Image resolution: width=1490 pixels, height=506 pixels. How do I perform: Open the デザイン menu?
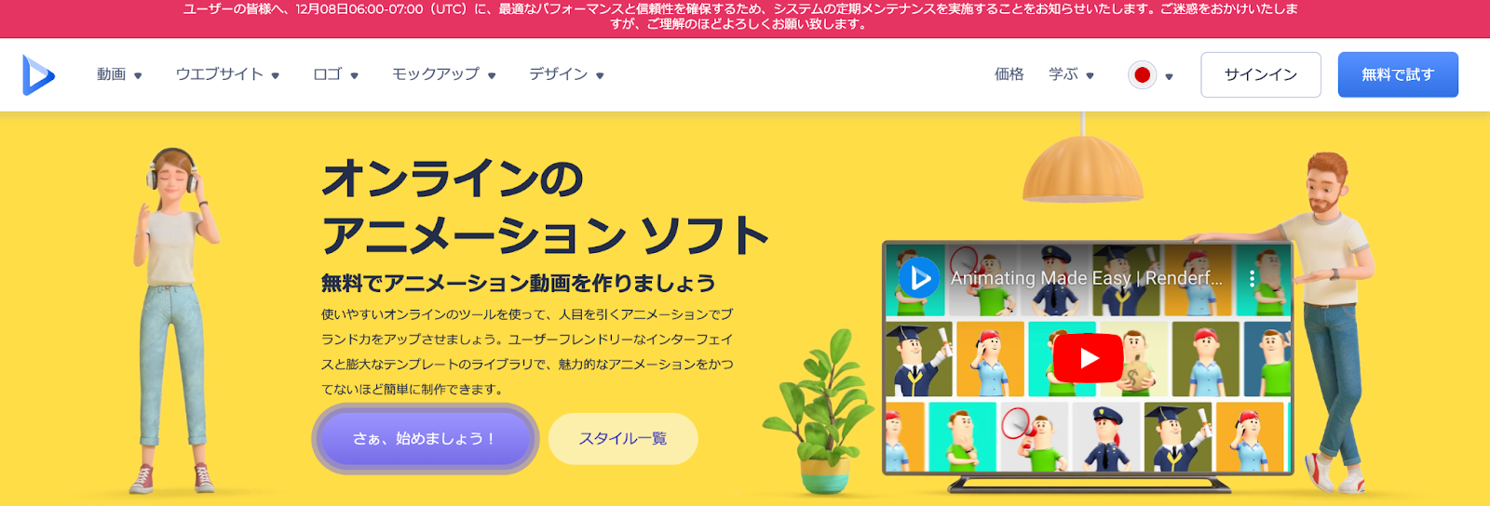566,74
